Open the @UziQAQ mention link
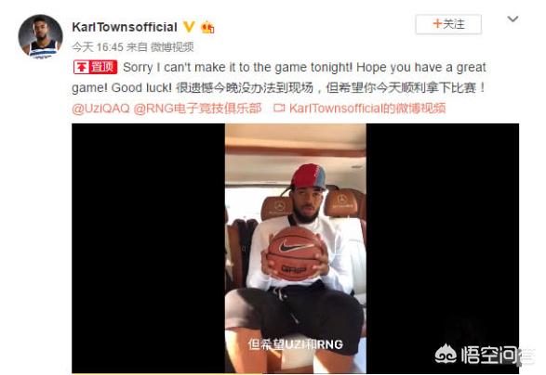 pyautogui.click(x=100, y=109)
